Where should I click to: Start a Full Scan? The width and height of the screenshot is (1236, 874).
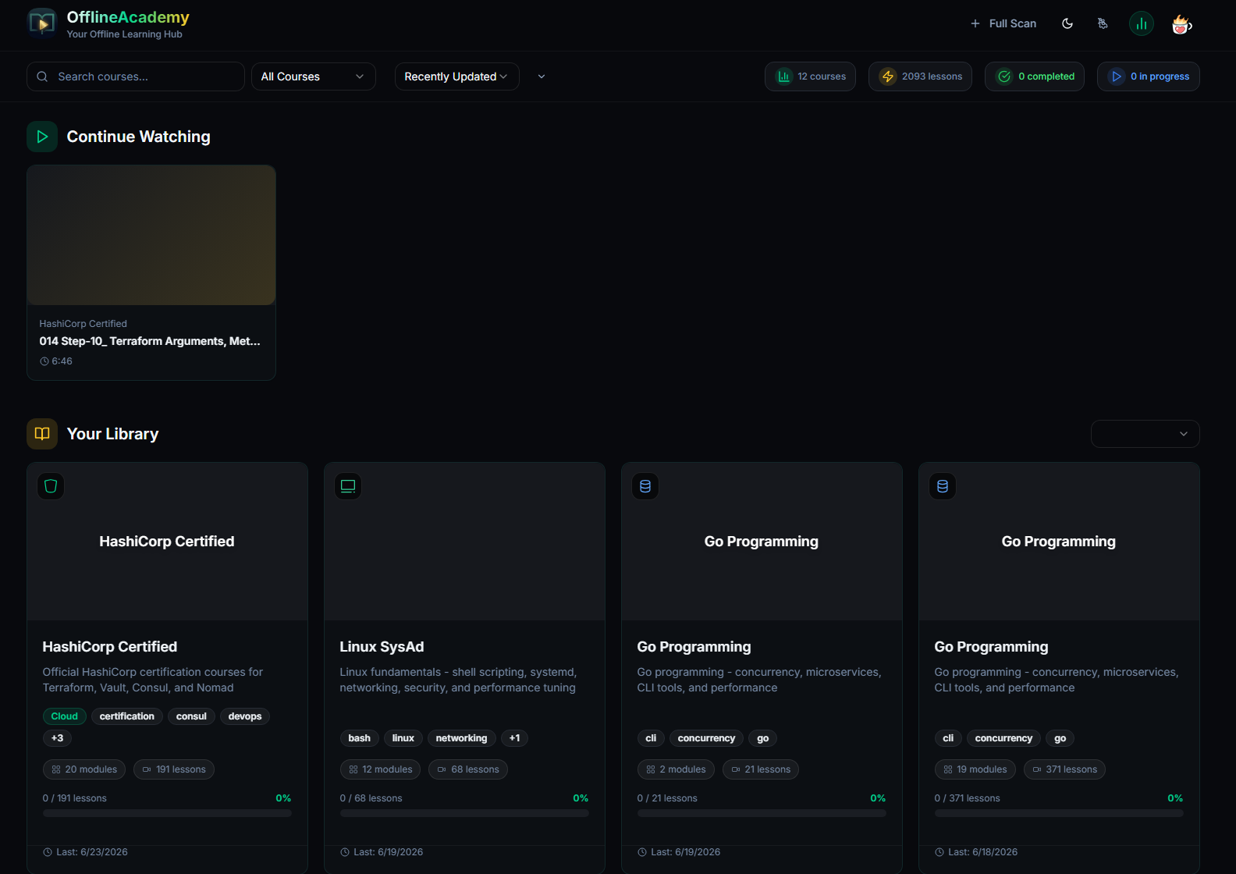(x=1003, y=23)
